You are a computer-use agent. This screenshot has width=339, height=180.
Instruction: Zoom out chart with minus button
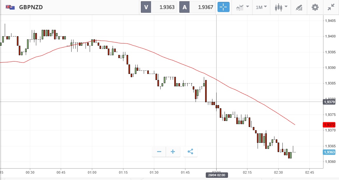point(159,152)
